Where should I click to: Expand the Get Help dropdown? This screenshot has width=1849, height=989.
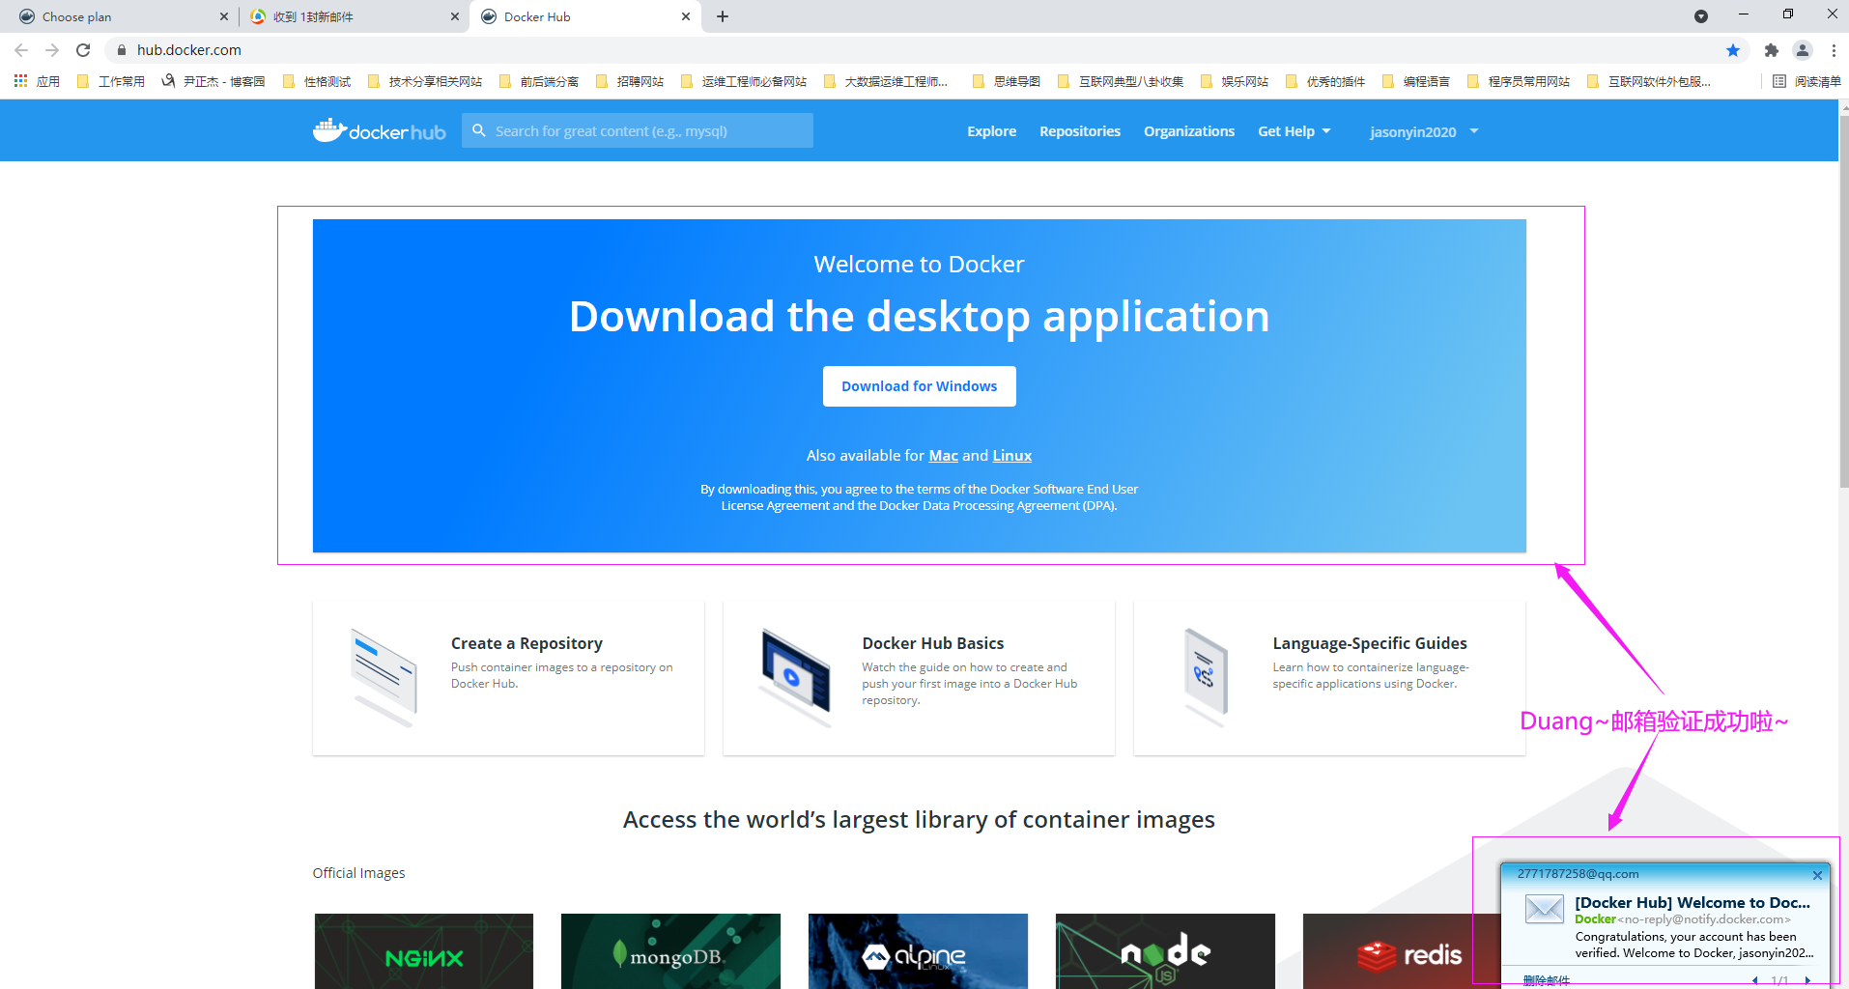click(x=1294, y=131)
